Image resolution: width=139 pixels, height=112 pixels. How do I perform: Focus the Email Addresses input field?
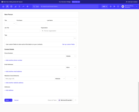tap(35, 67)
